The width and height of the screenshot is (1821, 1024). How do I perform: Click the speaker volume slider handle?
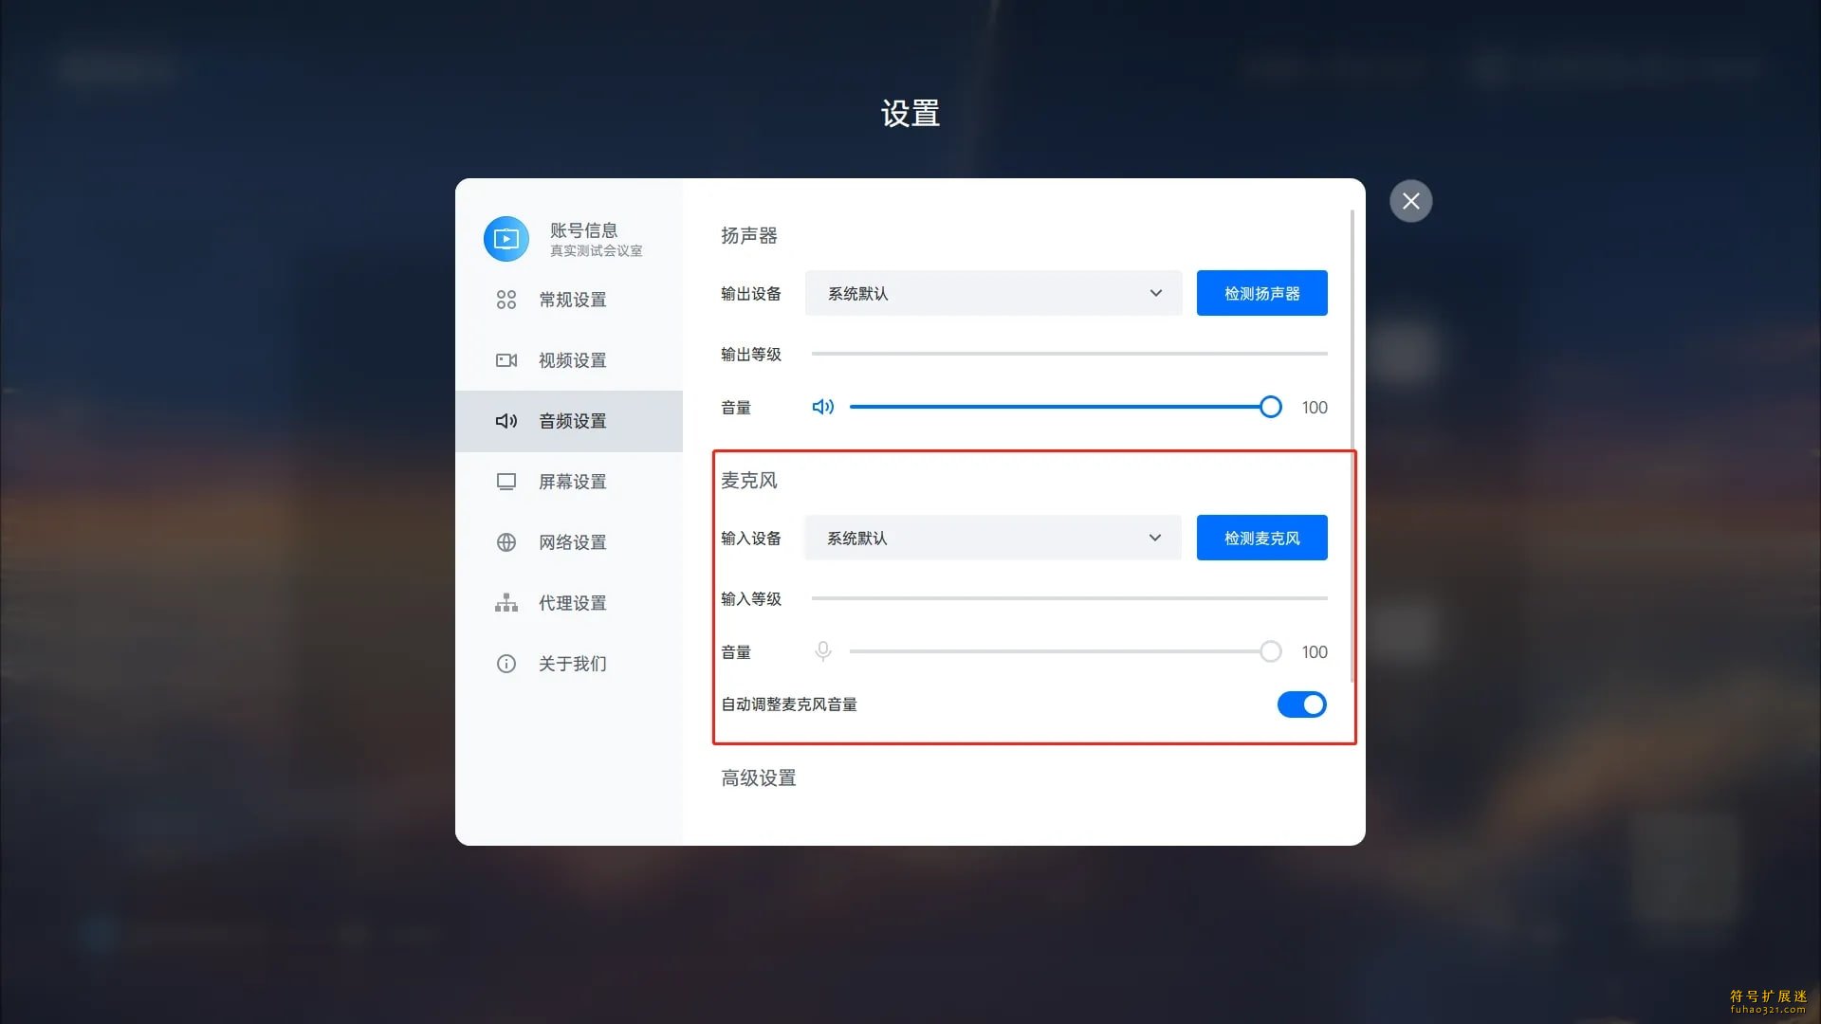point(1270,407)
